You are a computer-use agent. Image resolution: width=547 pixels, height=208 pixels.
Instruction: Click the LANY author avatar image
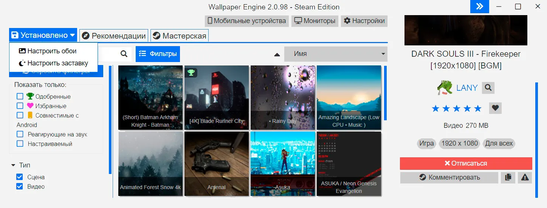pos(445,88)
